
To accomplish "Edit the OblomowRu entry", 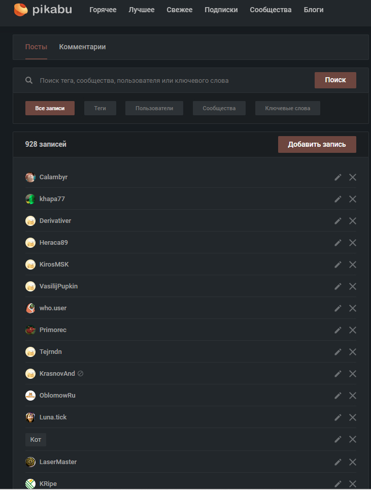I will point(338,396).
